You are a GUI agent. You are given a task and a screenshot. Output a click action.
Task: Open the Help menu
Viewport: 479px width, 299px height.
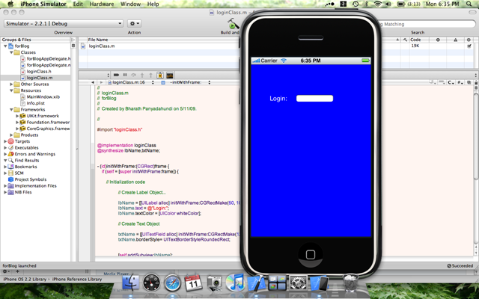153,4
